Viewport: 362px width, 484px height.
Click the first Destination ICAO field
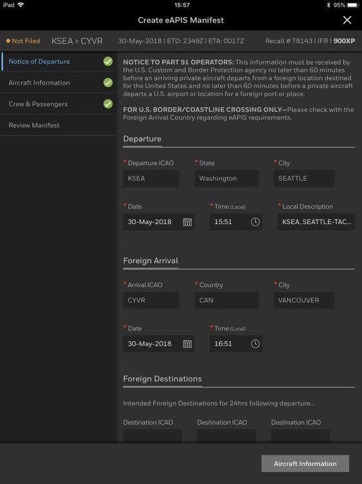coord(153,436)
